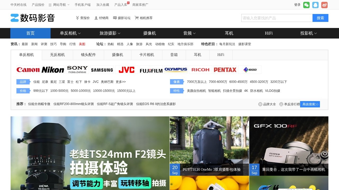Open the Laowa TS24mm lens banner
Image resolution: width=339 pixels, height=190 pixels.
[90, 153]
